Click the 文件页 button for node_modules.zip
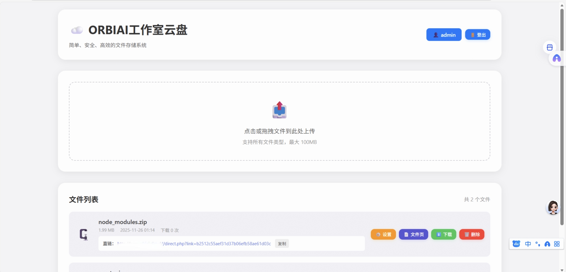The width and height of the screenshot is (566, 272). [x=414, y=234]
